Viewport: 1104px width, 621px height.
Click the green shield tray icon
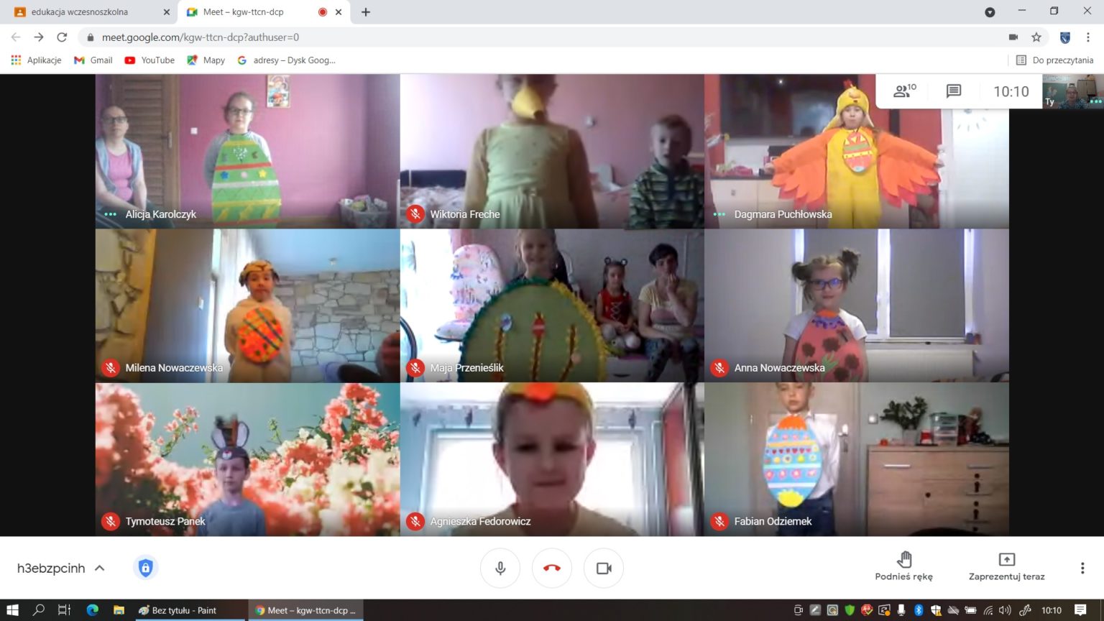[850, 610]
